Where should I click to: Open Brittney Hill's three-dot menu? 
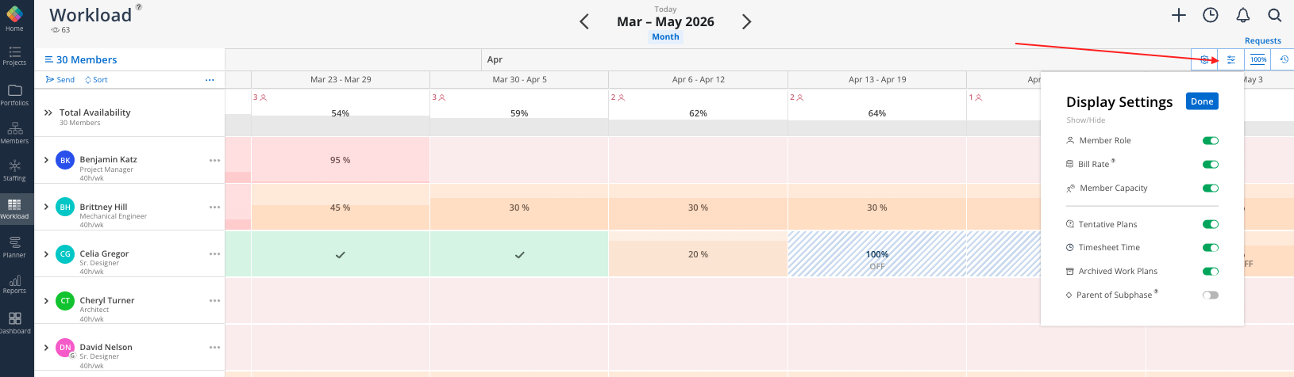coord(214,208)
